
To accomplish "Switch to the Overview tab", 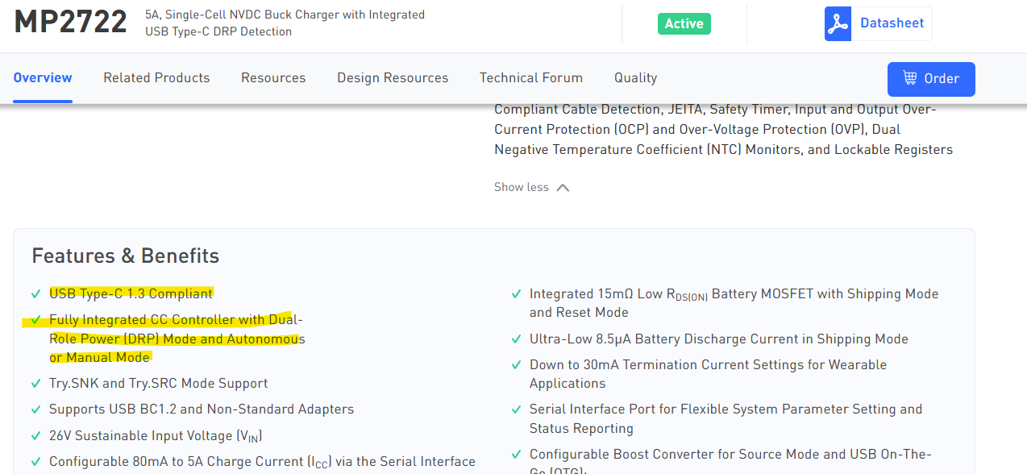I will click(x=43, y=78).
